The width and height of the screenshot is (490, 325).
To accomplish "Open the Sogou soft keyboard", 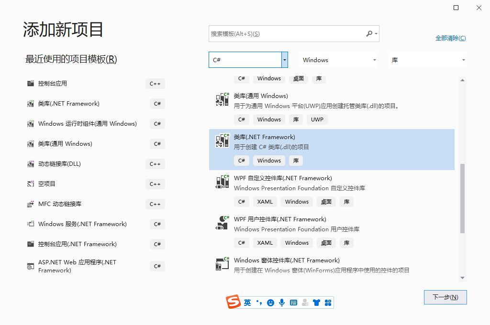I will click(x=293, y=303).
